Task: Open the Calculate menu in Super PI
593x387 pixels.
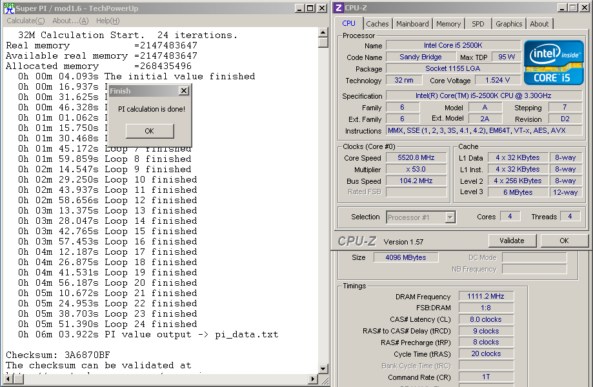Action: (26, 21)
